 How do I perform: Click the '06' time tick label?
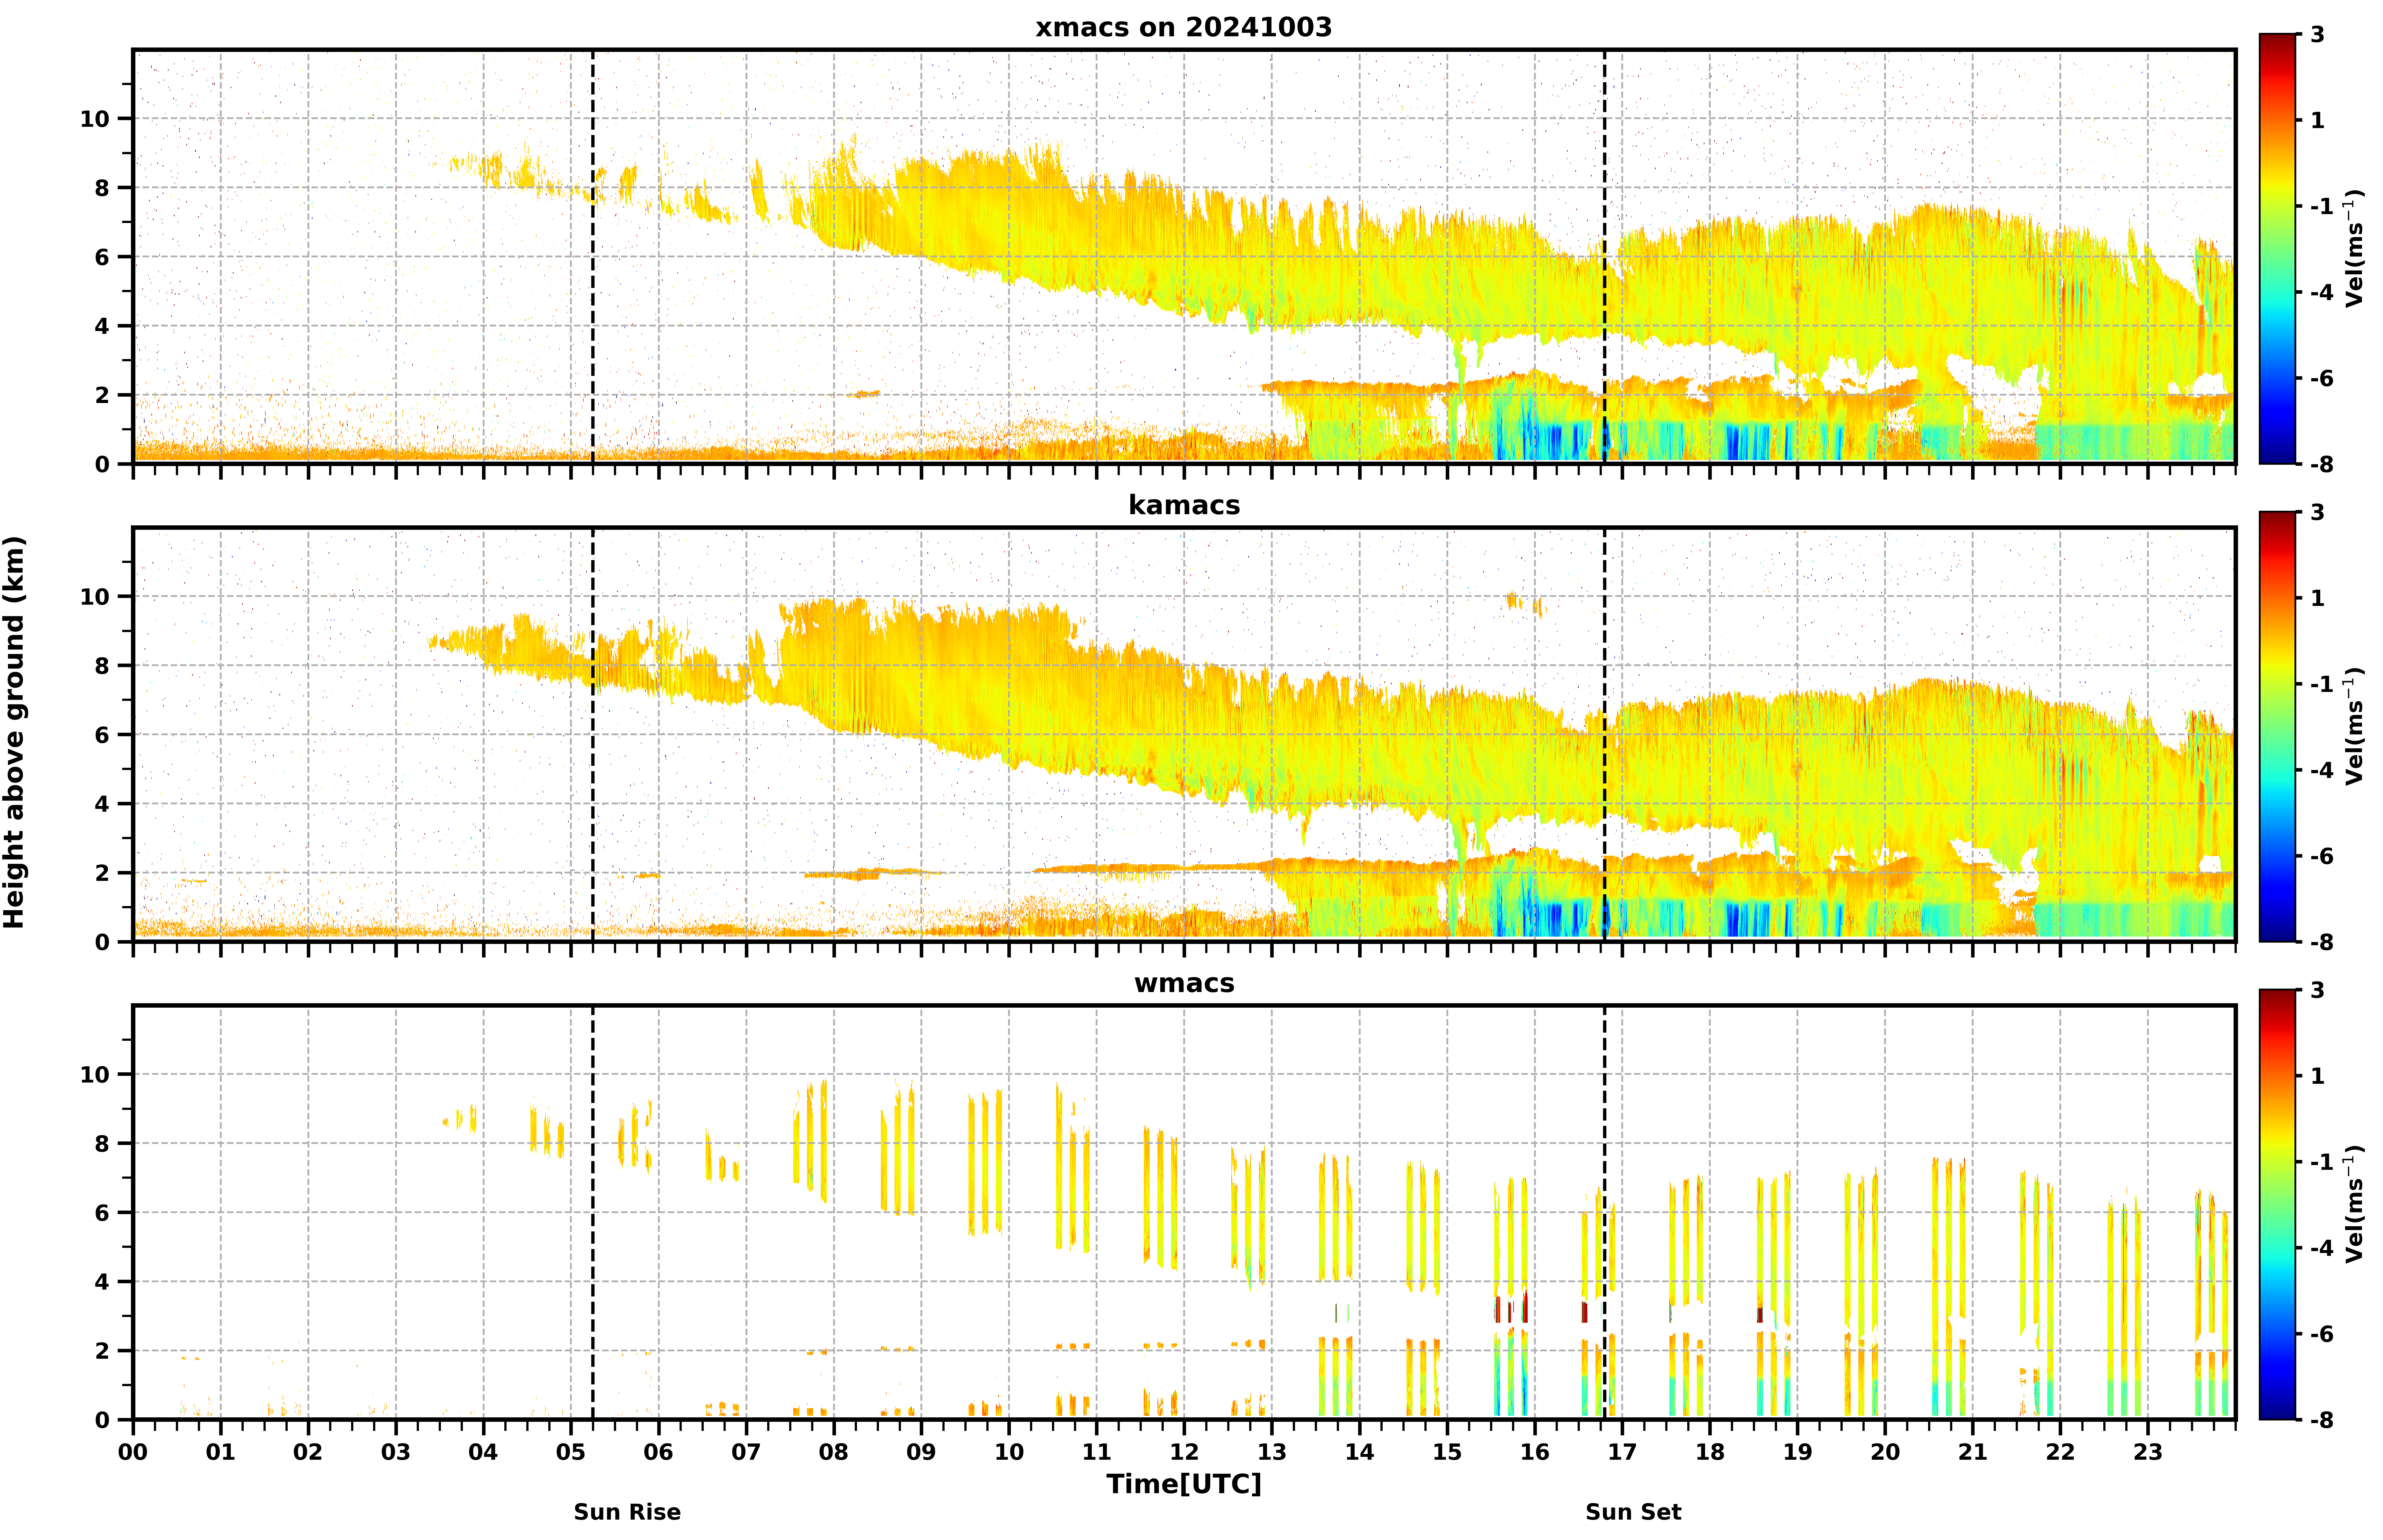[x=659, y=1452]
